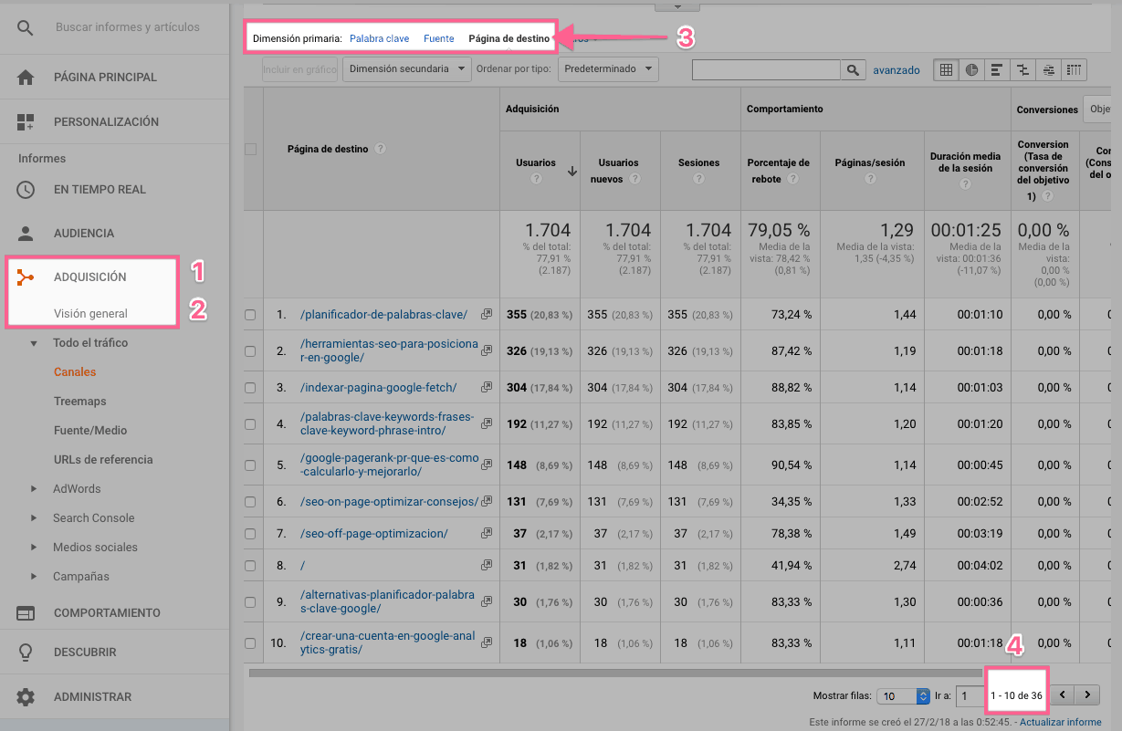Click the avanzado filter link
This screenshot has width=1122, height=731.
click(x=896, y=69)
